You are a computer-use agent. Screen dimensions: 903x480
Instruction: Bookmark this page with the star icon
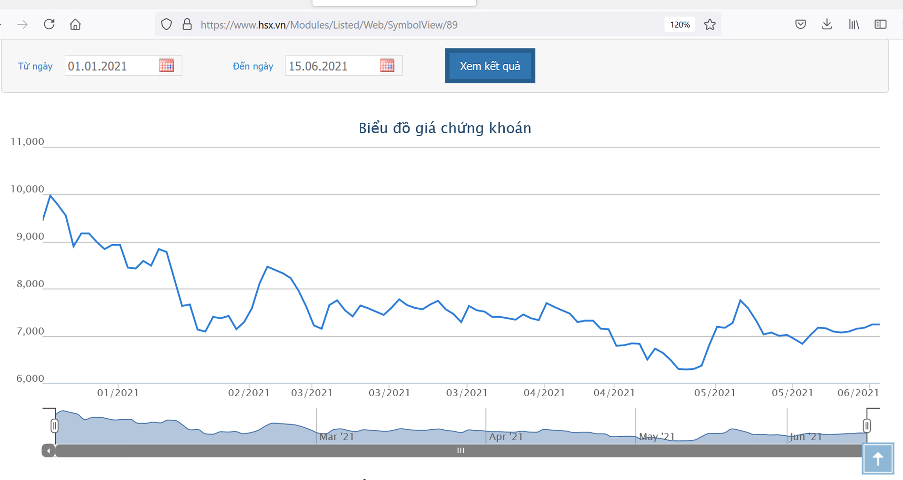[x=710, y=24]
